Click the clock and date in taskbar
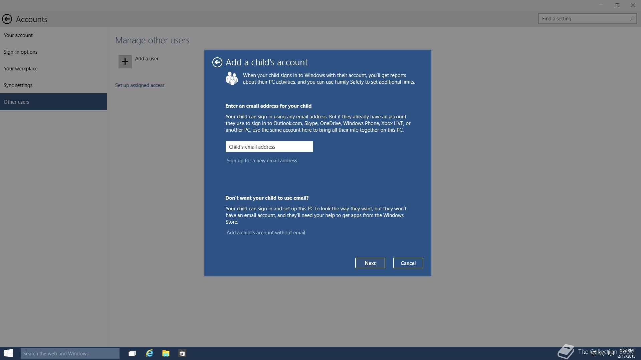 tap(626, 353)
